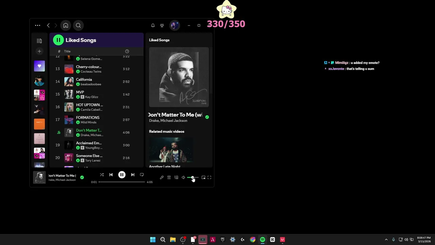Open Windows Start menu
The height and width of the screenshot is (245, 435).
pyautogui.click(x=153, y=240)
